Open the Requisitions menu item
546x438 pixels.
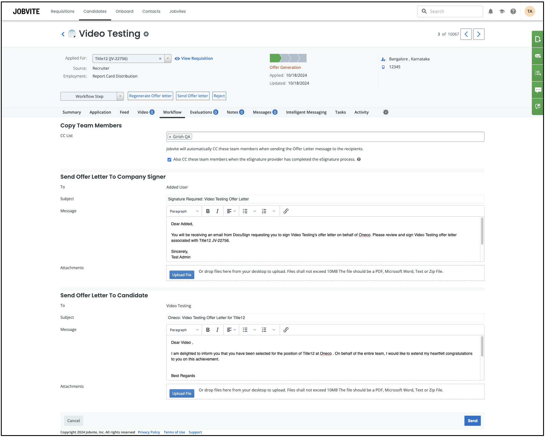(63, 11)
